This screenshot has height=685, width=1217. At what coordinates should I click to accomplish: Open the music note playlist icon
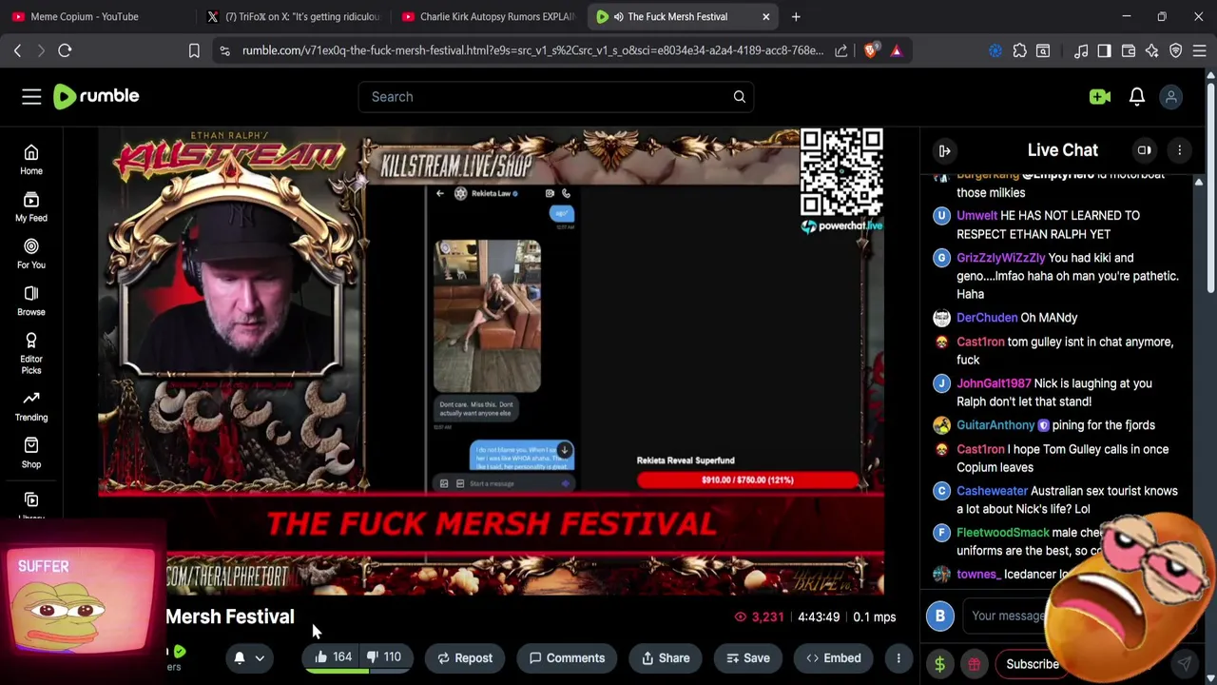pos(1081,50)
